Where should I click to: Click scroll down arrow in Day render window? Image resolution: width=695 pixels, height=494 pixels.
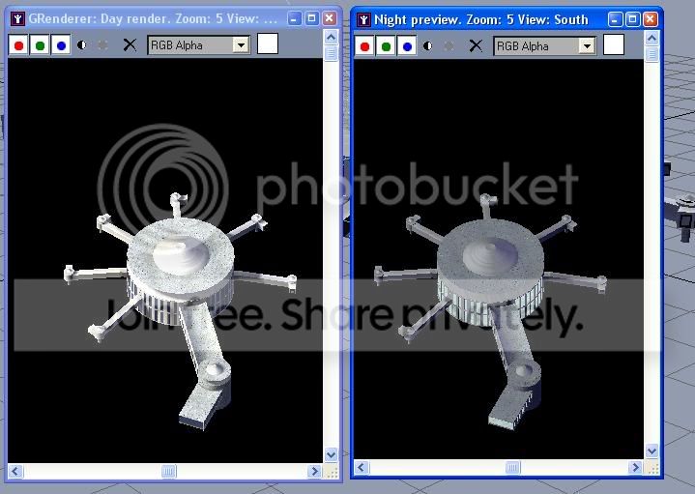(332, 454)
